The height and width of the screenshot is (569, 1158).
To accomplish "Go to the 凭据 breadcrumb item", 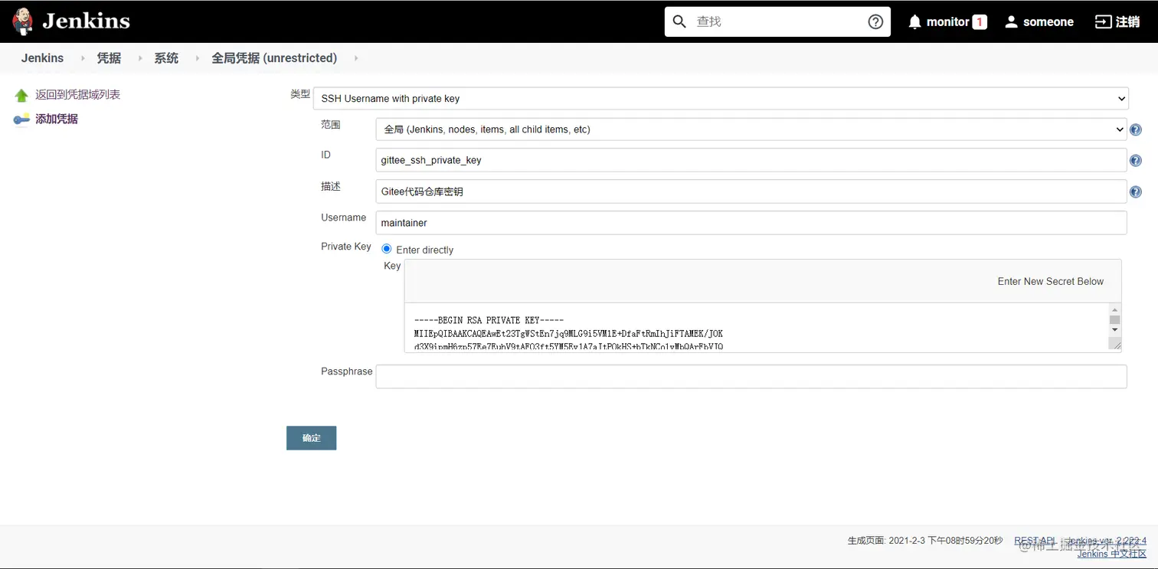I will 109,58.
